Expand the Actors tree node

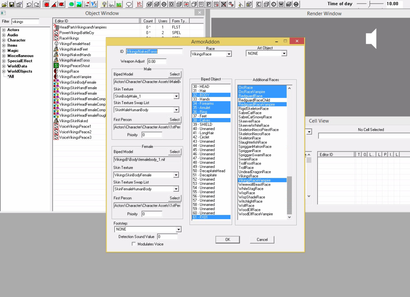(4, 30)
